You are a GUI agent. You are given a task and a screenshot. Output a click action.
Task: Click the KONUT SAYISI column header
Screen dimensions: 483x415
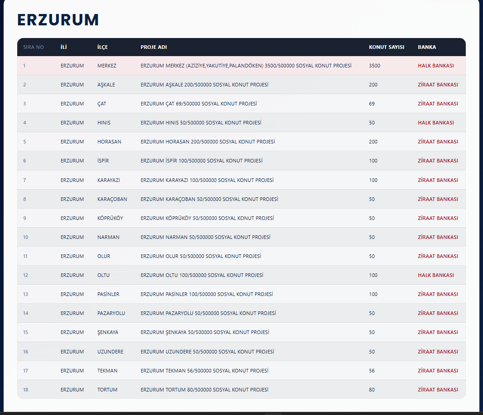coord(386,47)
